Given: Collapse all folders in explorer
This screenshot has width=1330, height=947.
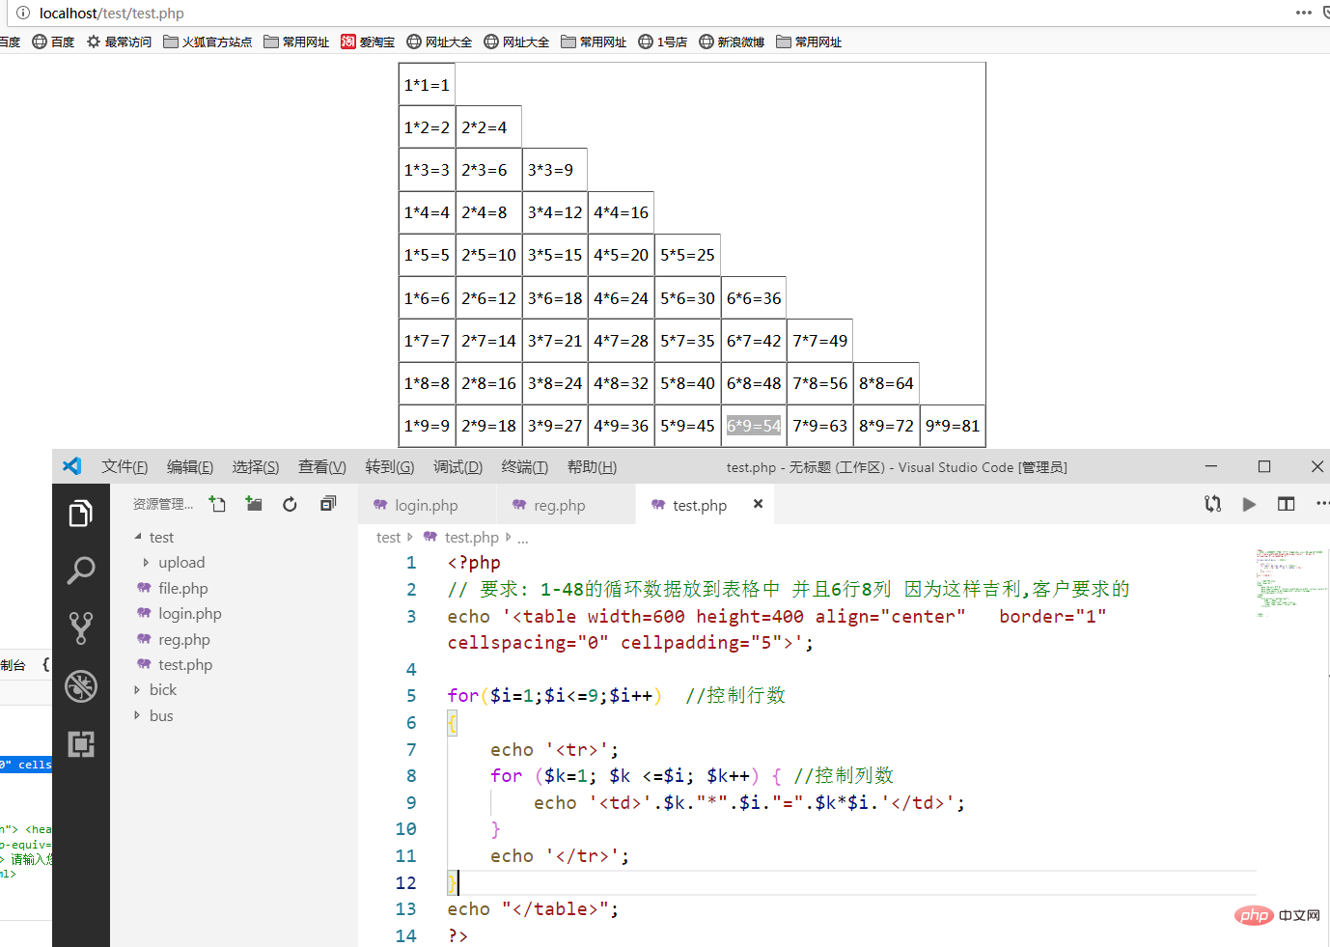Looking at the screenshot, I should click(x=328, y=504).
